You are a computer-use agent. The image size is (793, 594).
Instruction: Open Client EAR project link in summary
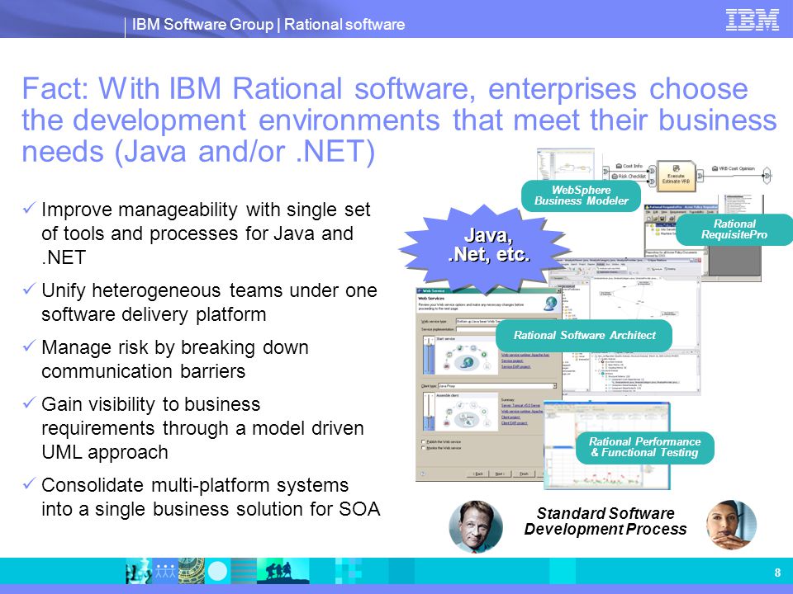(x=515, y=423)
